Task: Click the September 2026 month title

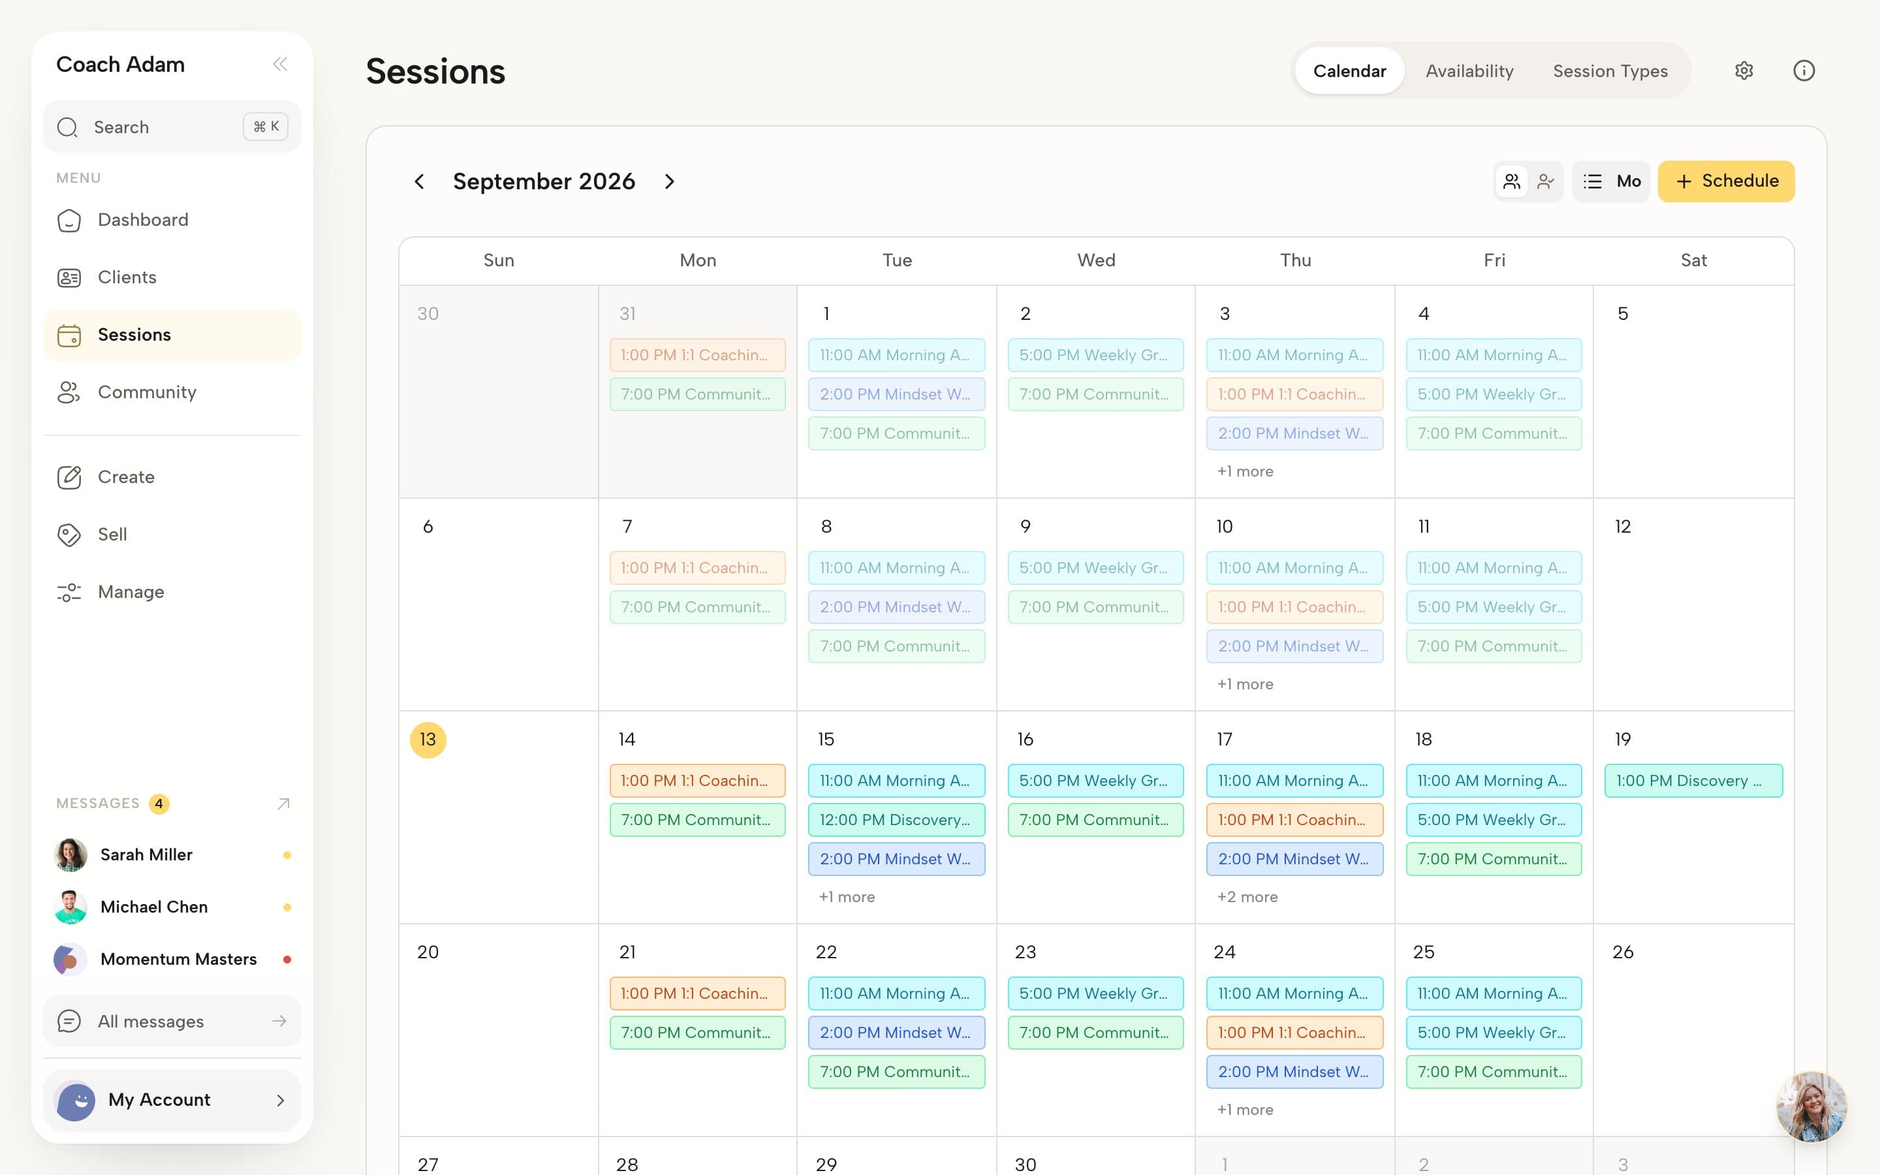Action: click(x=544, y=182)
